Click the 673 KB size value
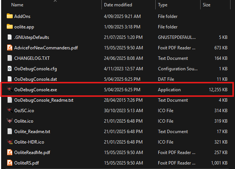Viewport: 235px width, 169px height. tap(221, 48)
